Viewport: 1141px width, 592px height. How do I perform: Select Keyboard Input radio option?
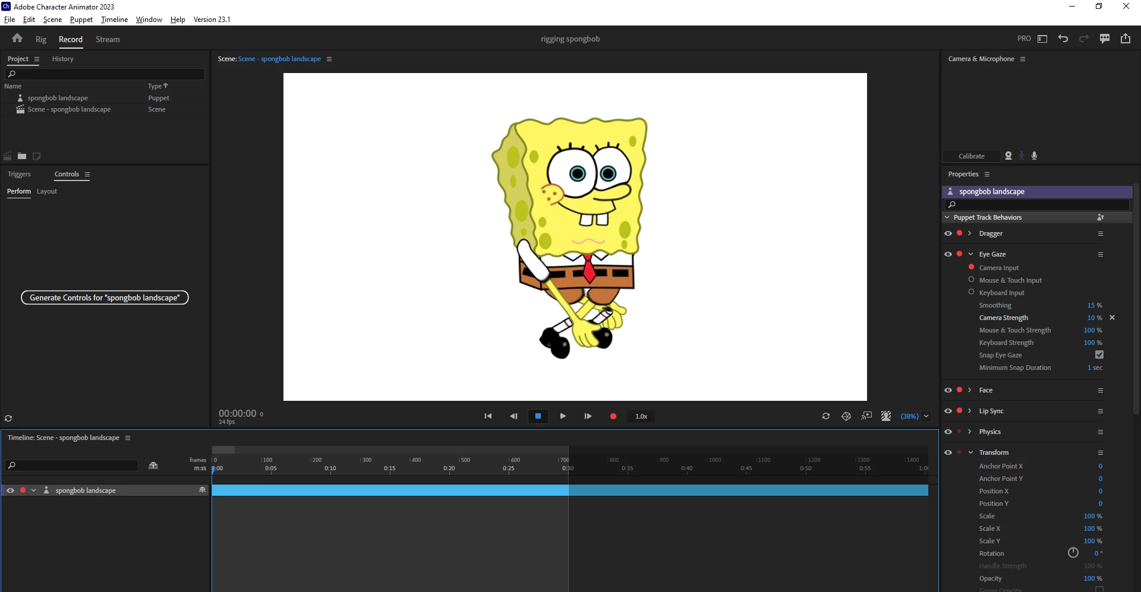972,292
